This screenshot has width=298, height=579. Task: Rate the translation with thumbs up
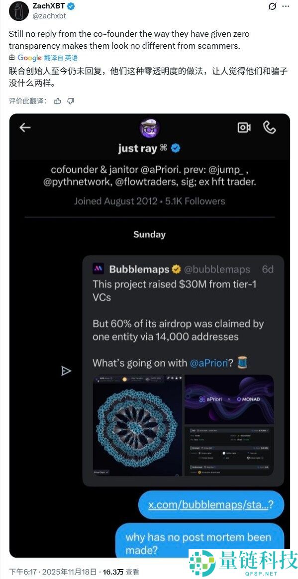58,100
